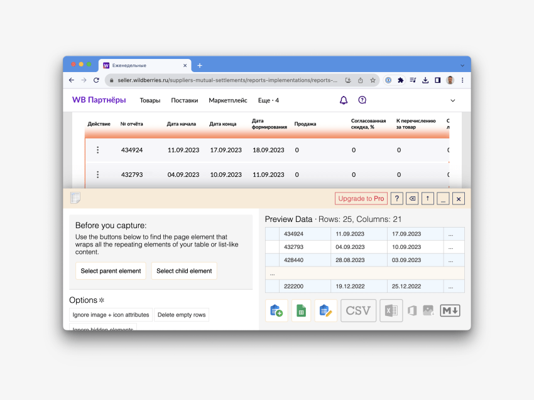The height and width of the screenshot is (400, 534).
Task: Open actions menu for report 434924
Action: (98, 150)
